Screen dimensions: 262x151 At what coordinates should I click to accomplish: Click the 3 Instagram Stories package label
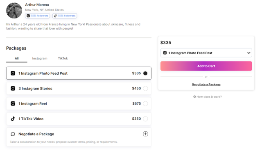pos(35,89)
